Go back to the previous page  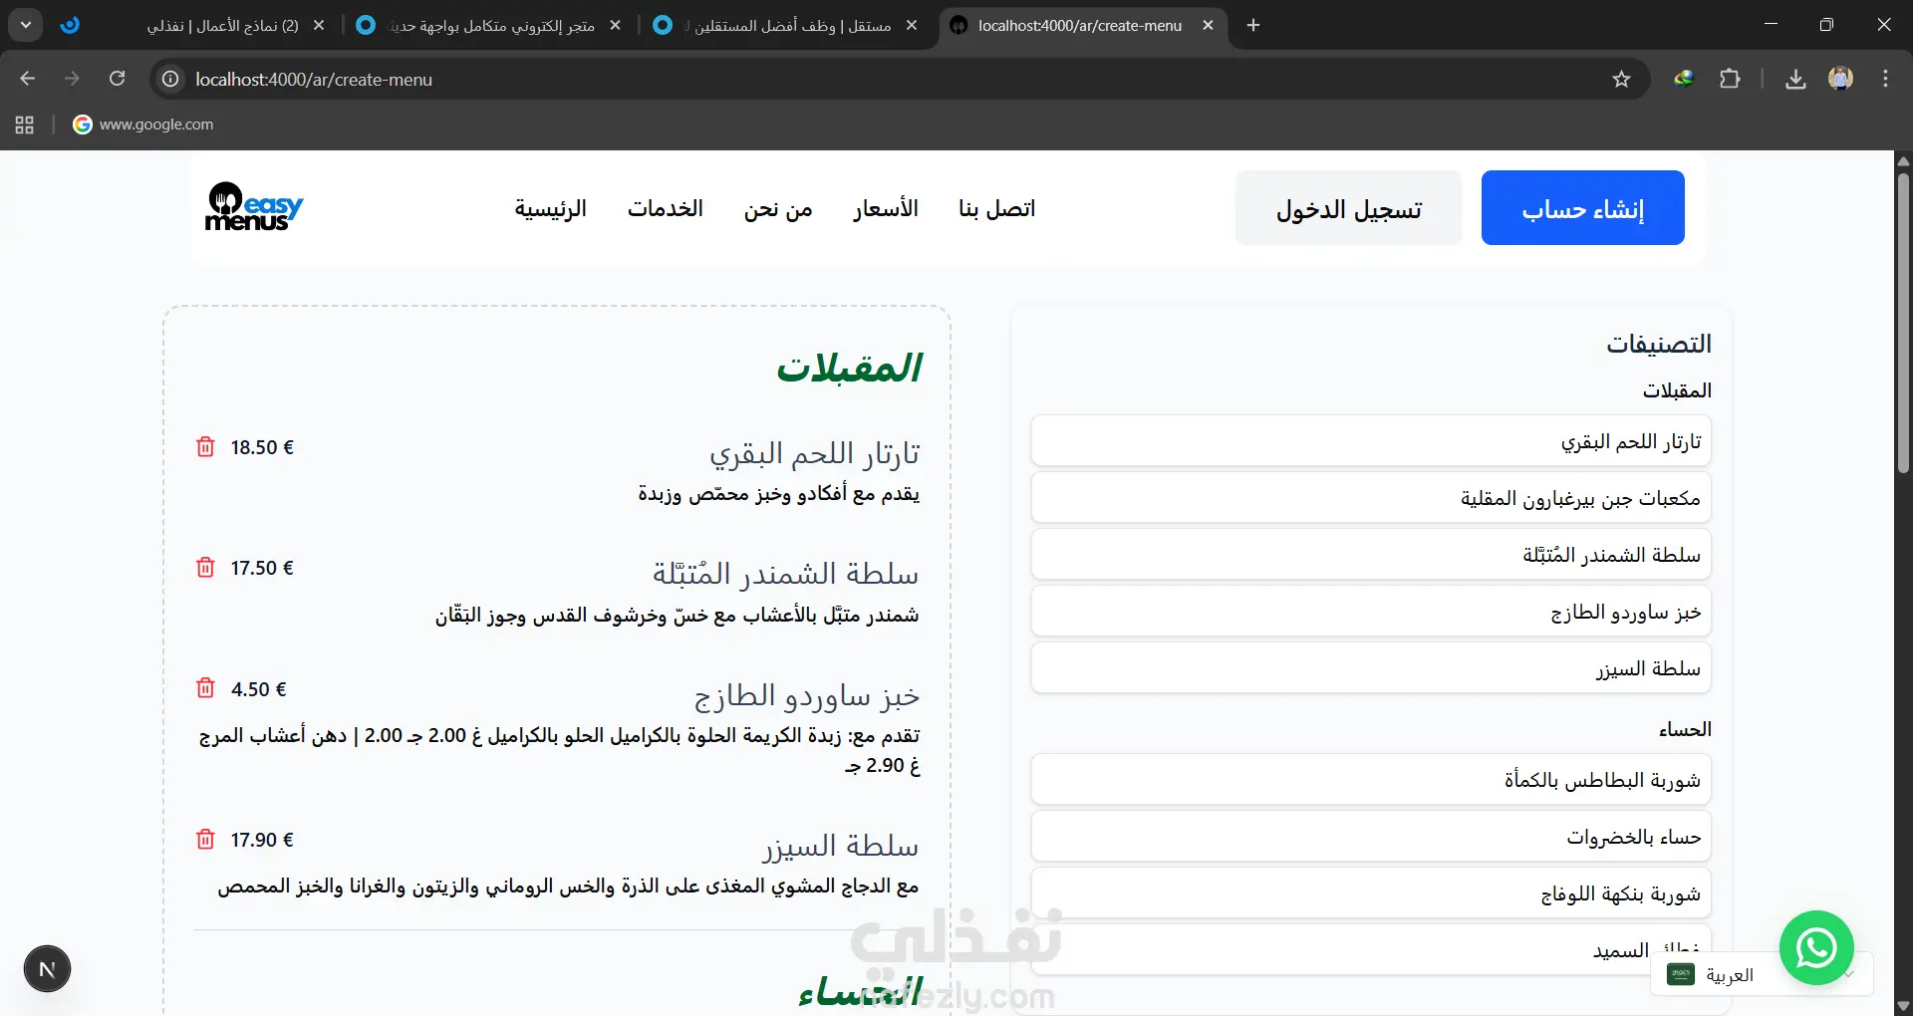click(28, 79)
